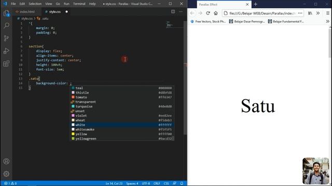Close the Parallax Effect tab
Image resolution: width=332 pixels, height=186 pixels.
point(247,5)
